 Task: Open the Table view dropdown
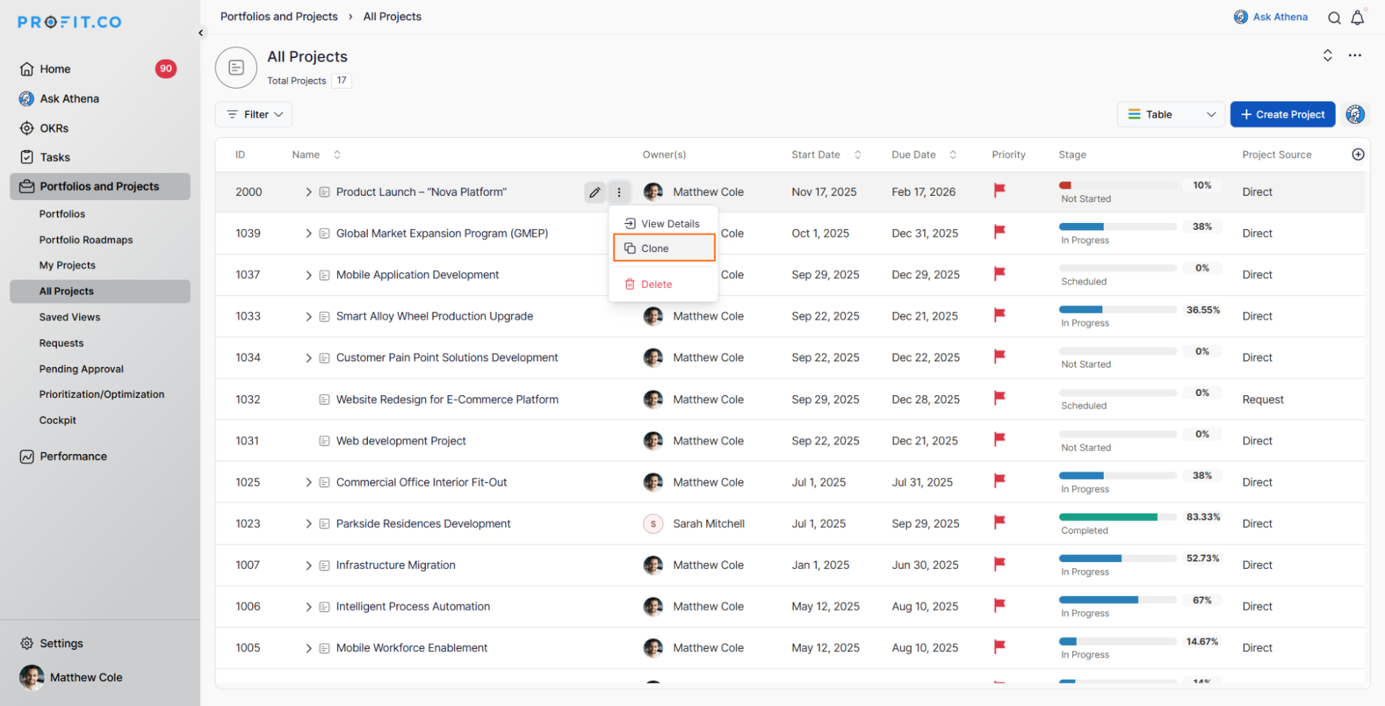pos(1170,114)
